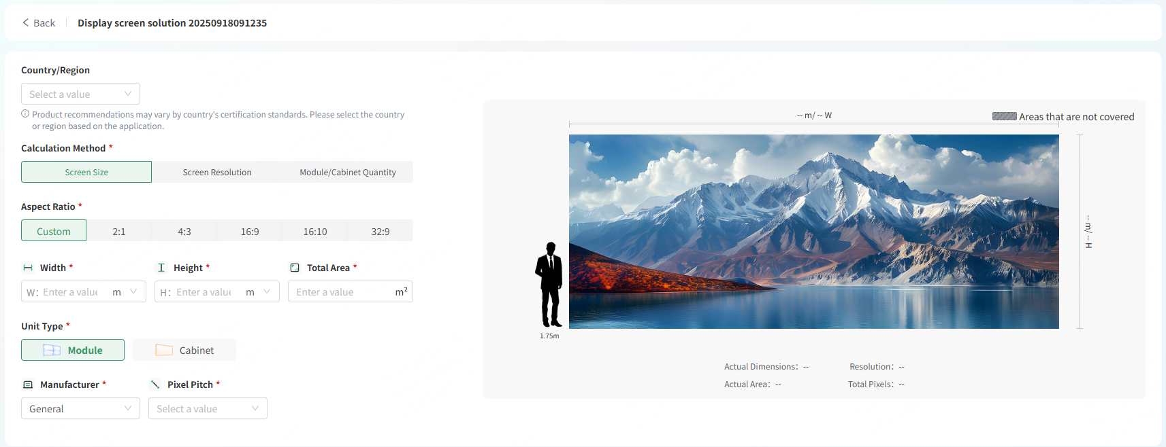Select the Custom aspect ratio button
The height and width of the screenshot is (447, 1166).
pyautogui.click(x=54, y=231)
